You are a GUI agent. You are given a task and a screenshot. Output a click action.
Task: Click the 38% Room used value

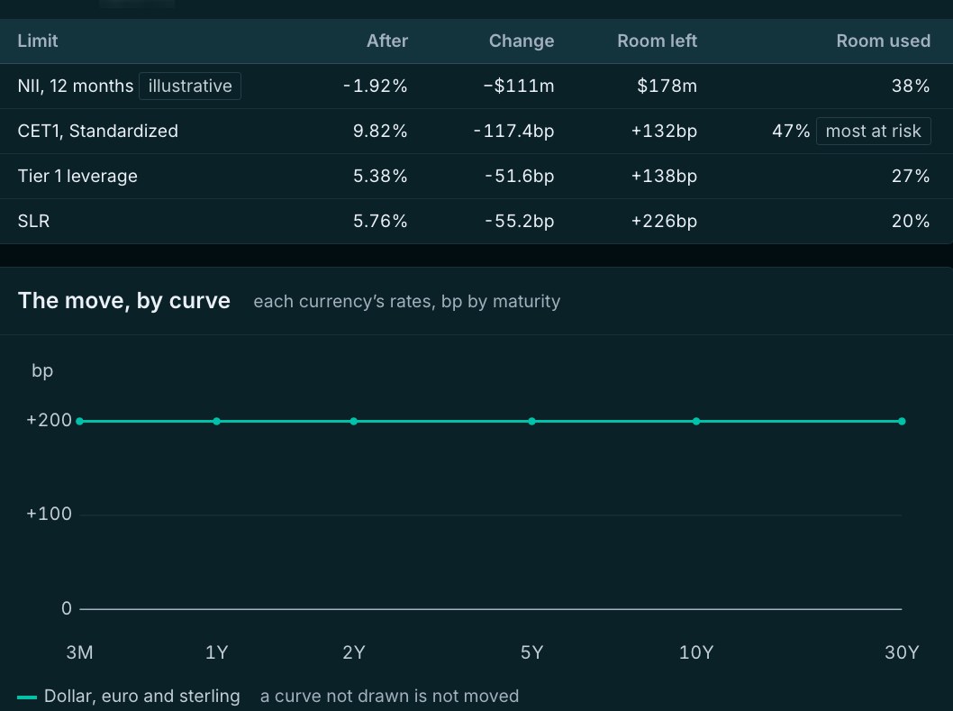(x=911, y=86)
